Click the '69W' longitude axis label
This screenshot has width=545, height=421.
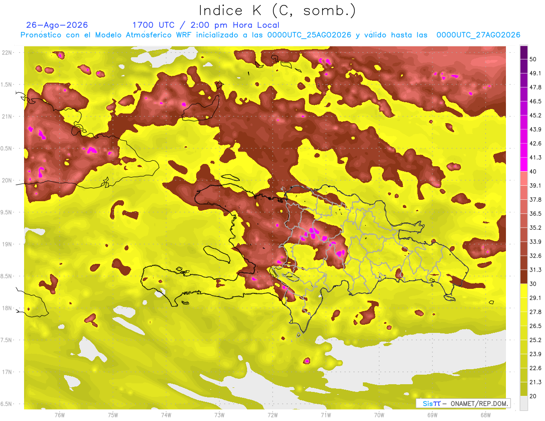432,415
